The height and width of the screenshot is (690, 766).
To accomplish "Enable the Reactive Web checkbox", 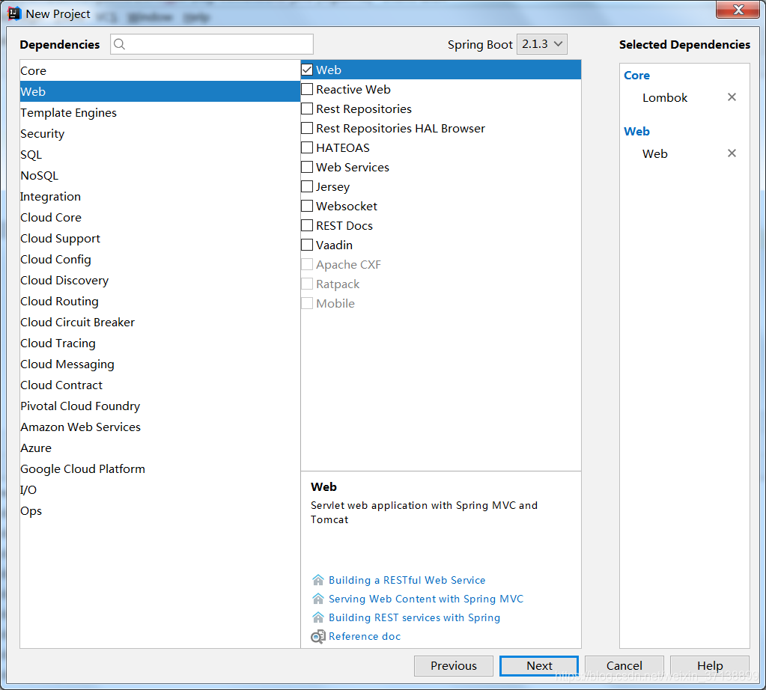I will (307, 89).
